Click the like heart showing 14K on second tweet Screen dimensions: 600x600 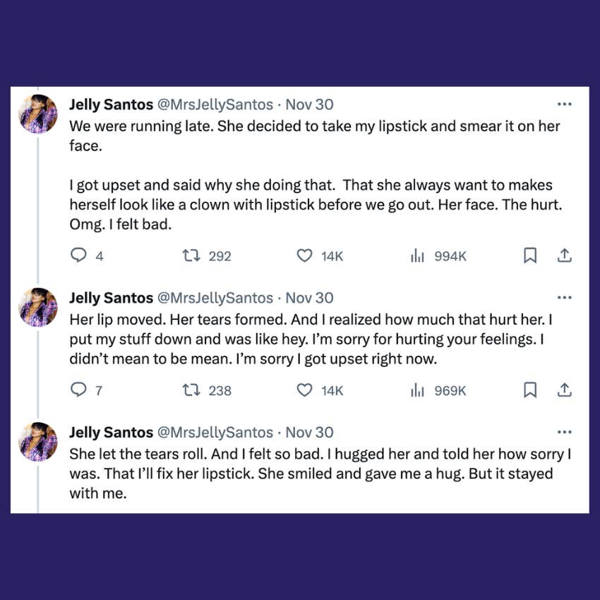[304, 390]
